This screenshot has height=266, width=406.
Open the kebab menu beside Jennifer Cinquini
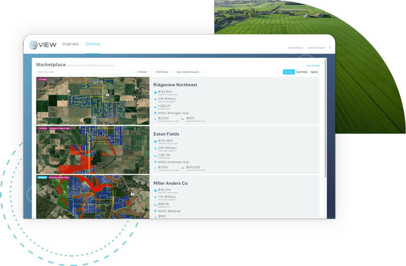(329, 47)
